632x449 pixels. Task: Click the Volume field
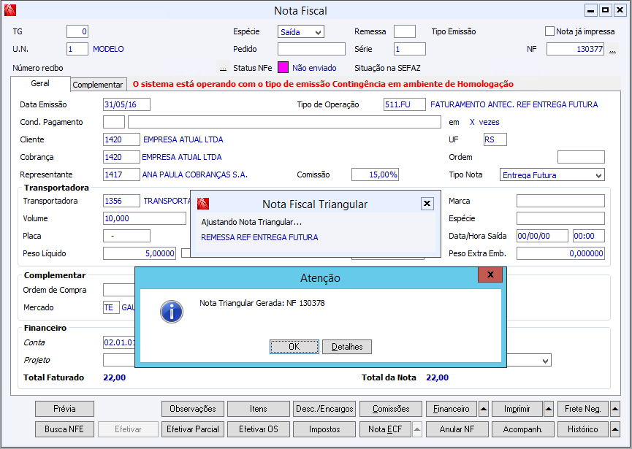tap(145, 218)
